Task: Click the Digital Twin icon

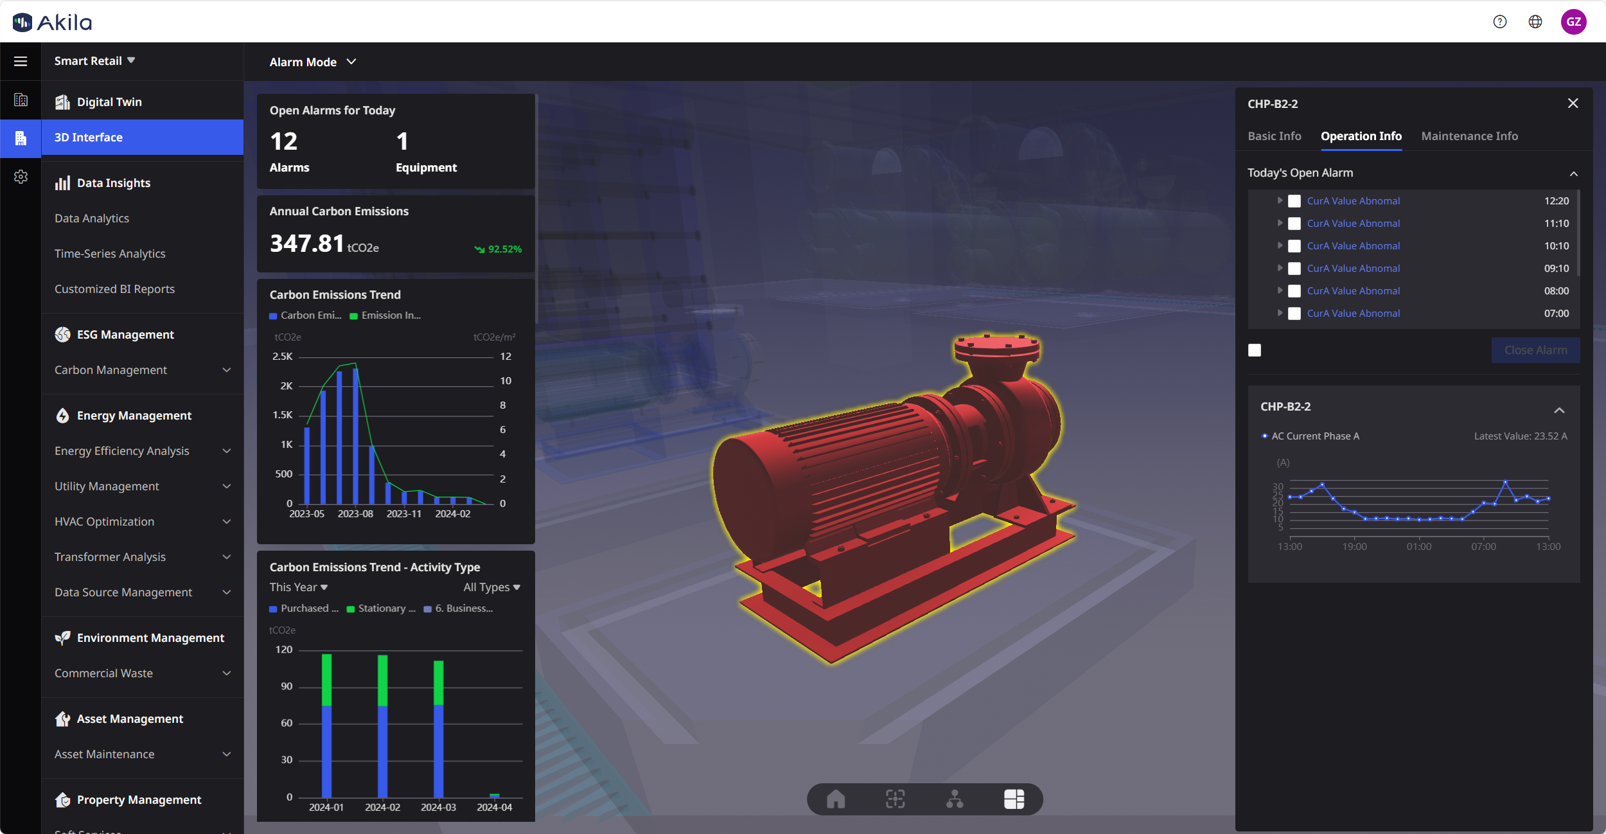Action: click(x=62, y=102)
